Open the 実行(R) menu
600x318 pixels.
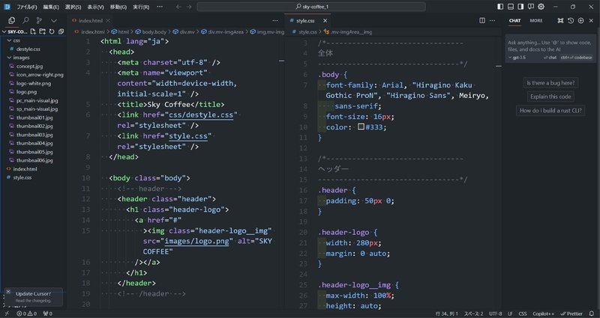pos(141,7)
